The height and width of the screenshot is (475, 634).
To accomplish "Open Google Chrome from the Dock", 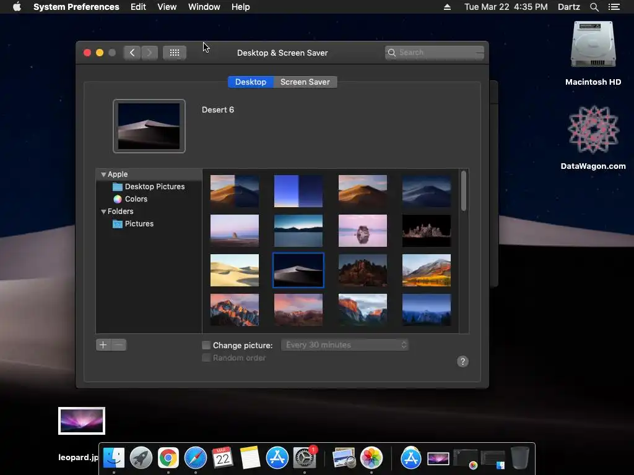I will [x=168, y=458].
